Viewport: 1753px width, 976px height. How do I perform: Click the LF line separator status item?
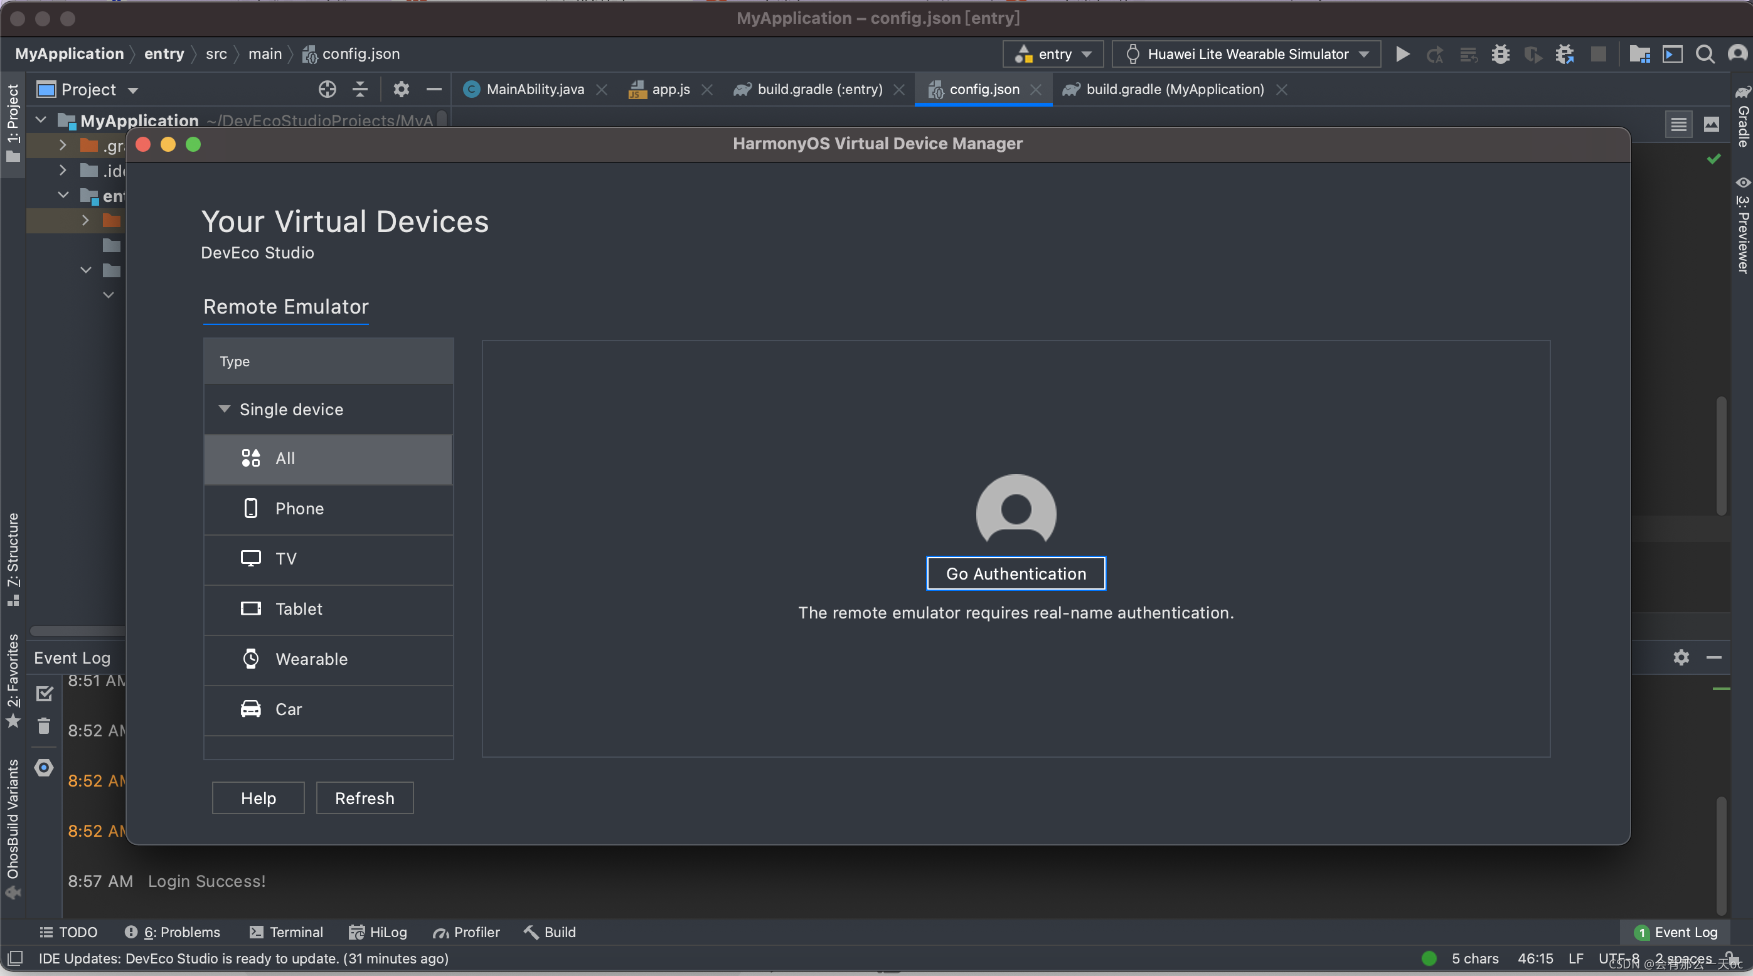pyautogui.click(x=1575, y=958)
